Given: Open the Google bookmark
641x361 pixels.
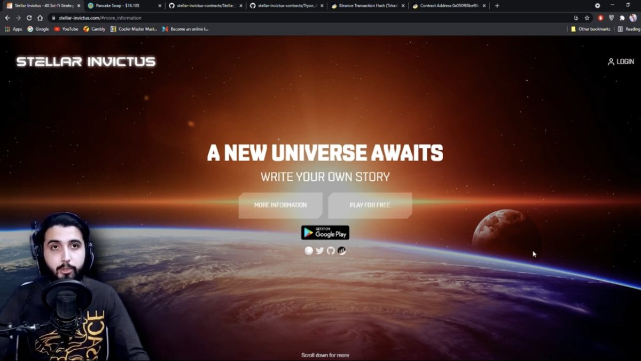Looking at the screenshot, I should (x=38, y=29).
